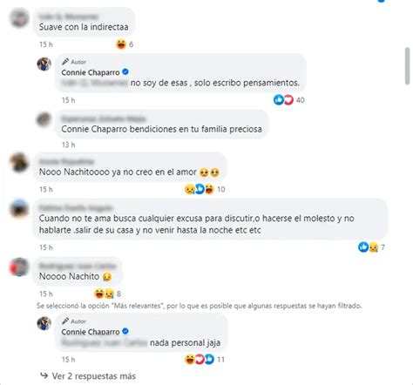Open Connie Chaparro name in last reply
The width and height of the screenshot is (413, 385).
click(x=91, y=332)
